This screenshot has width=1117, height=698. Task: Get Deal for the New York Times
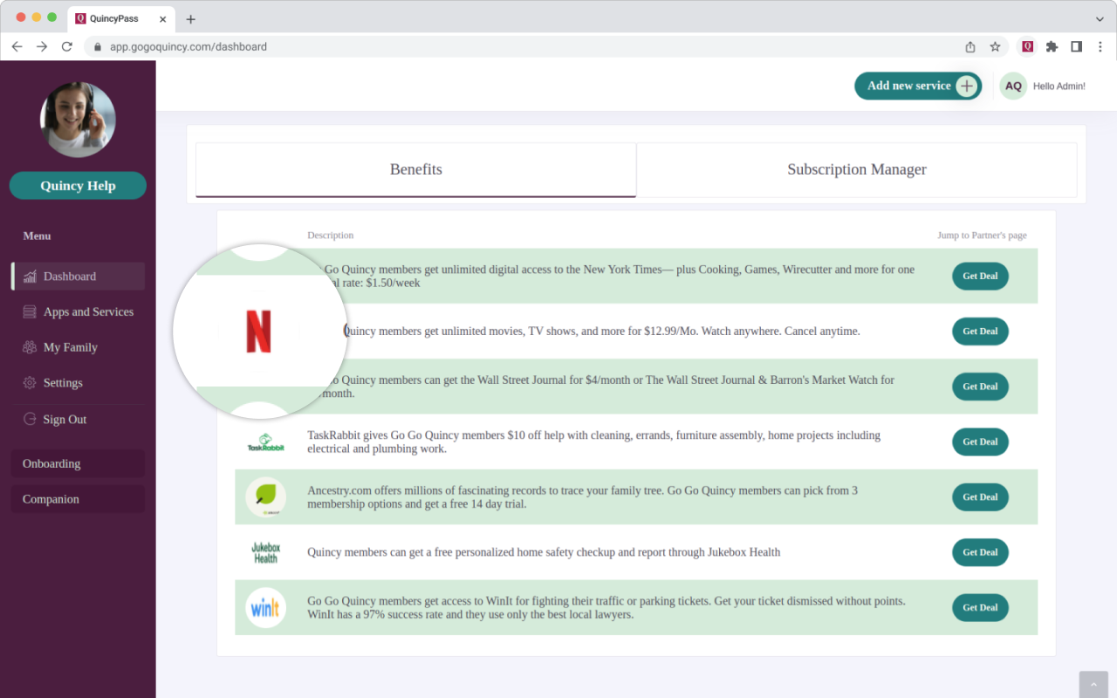point(980,277)
